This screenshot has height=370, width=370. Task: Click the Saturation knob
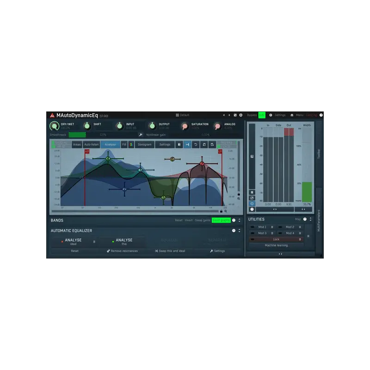point(185,126)
